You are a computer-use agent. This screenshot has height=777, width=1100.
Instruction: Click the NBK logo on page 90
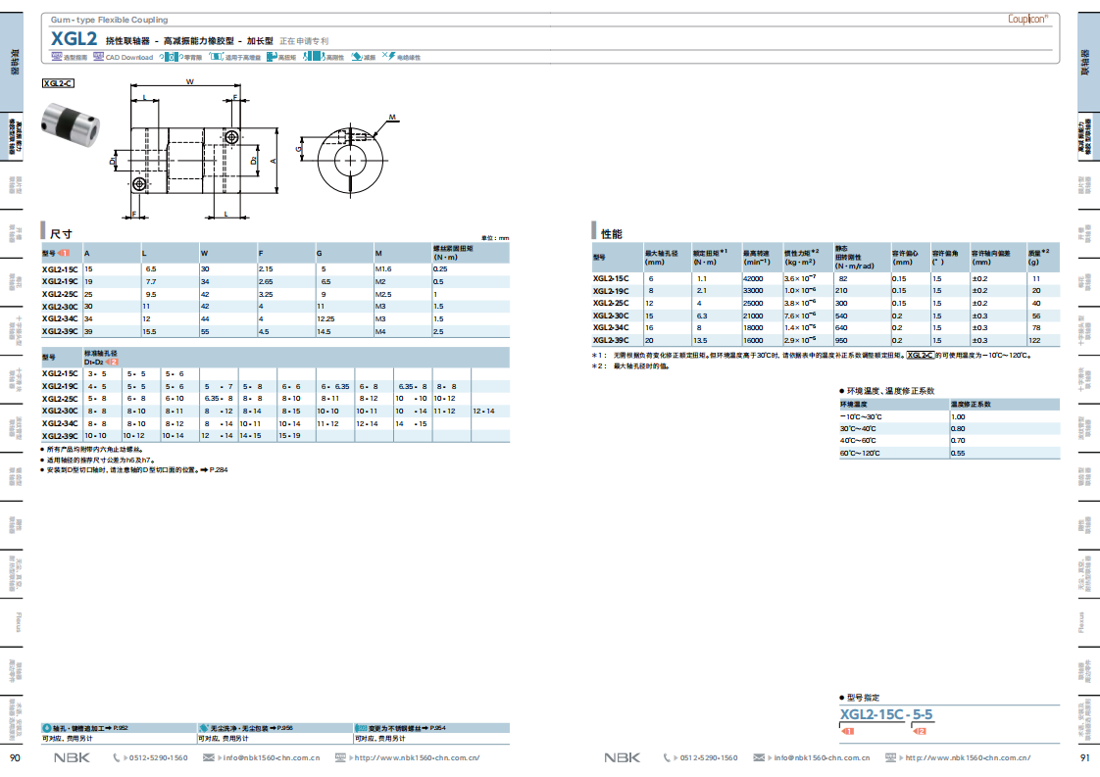[x=72, y=758]
